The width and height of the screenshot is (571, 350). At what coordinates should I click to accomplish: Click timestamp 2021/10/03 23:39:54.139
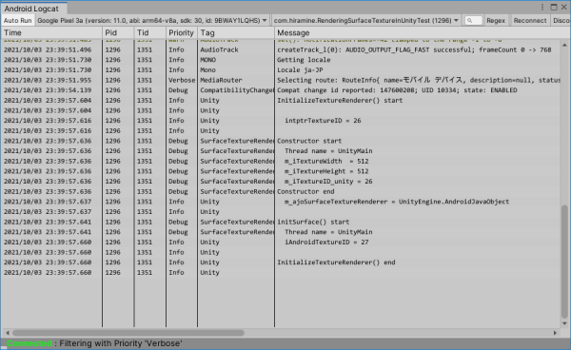(48, 90)
